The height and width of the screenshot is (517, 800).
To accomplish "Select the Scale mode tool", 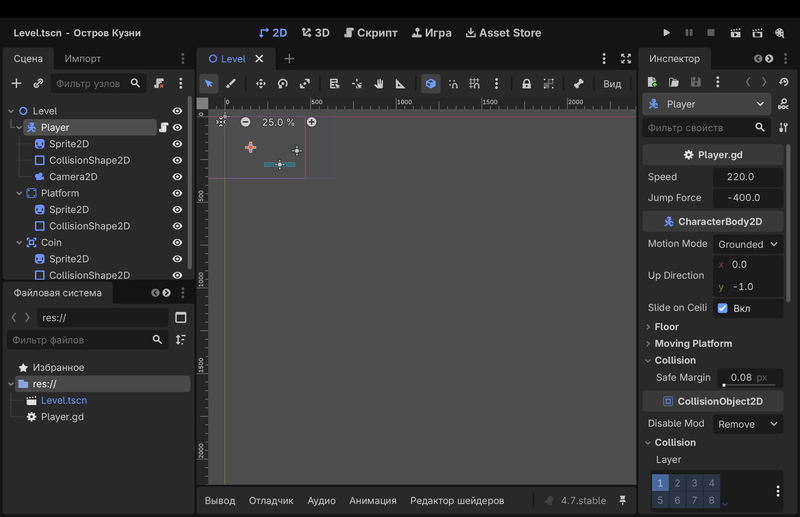I will coord(304,84).
